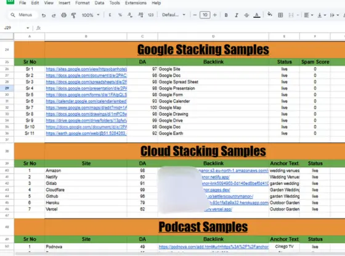Select the Cloudflare site cell
This screenshot has width=345, height=256.
click(86, 190)
